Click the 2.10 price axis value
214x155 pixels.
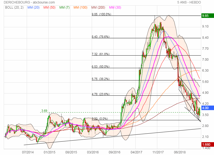(x=205, y=137)
